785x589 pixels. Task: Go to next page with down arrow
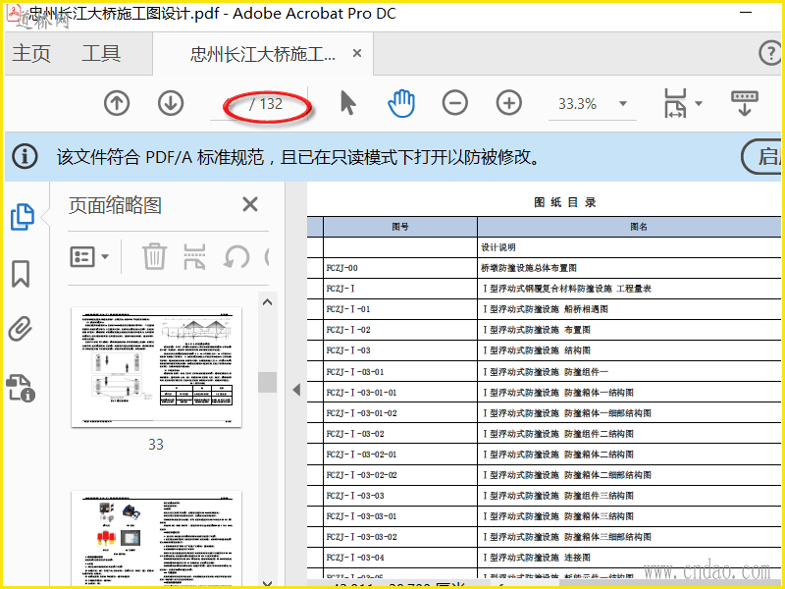(x=171, y=104)
